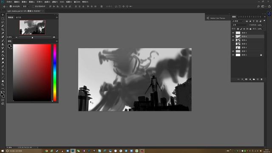Hide the selected second layer's eye icon
The width and height of the screenshot is (272, 153).
coord(233,37)
